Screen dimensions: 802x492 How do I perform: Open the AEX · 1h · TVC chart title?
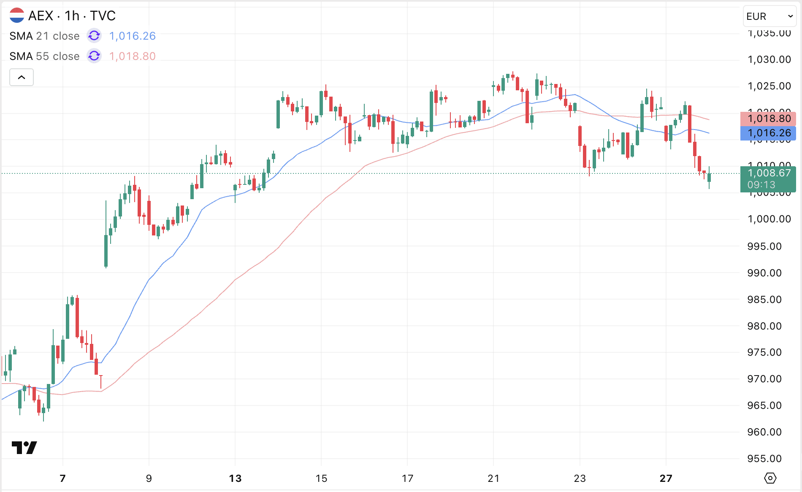(x=71, y=16)
